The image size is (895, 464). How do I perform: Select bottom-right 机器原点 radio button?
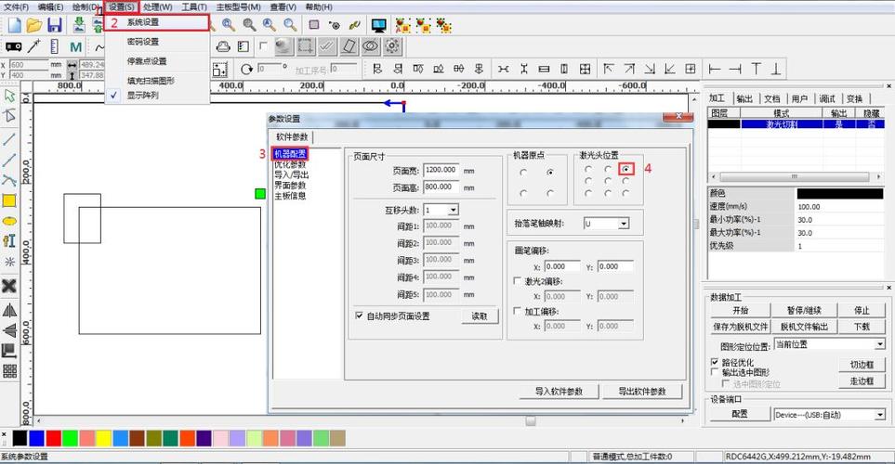549,193
